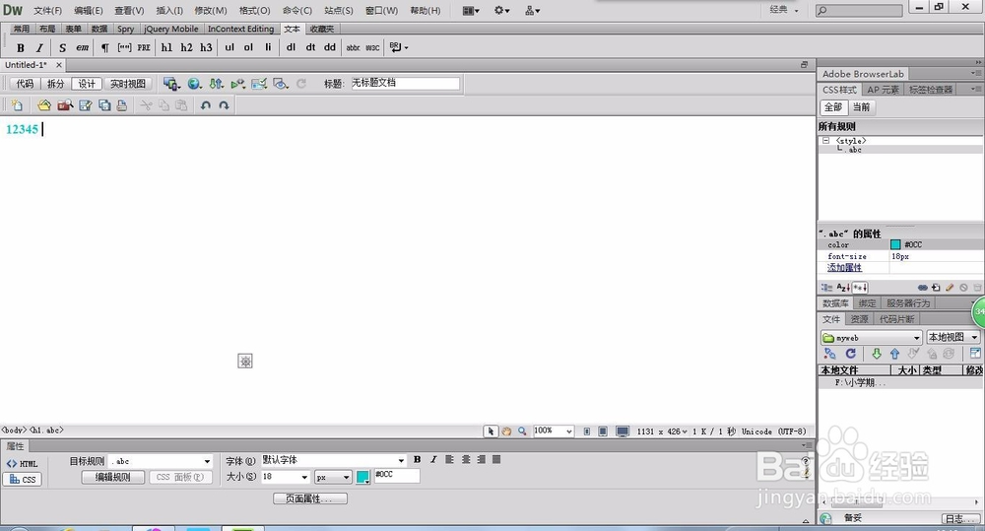Apply Heading 1 with h1 icon
The width and height of the screenshot is (985, 531).
166,47
